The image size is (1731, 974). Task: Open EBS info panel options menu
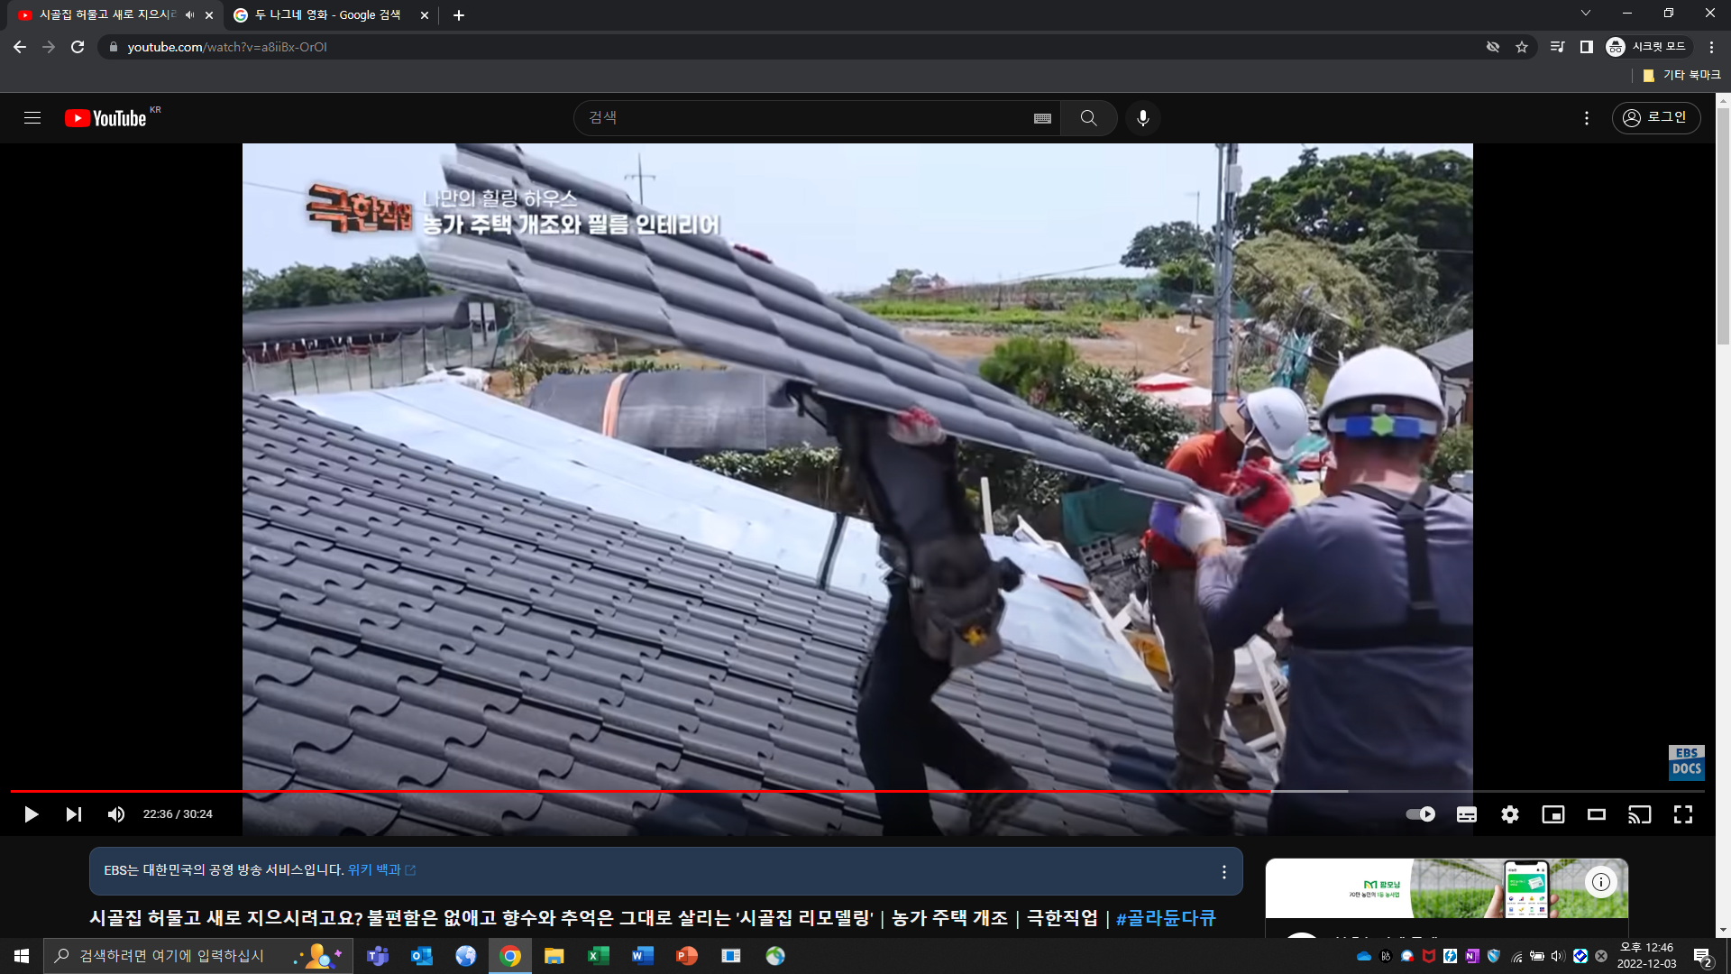(x=1223, y=872)
